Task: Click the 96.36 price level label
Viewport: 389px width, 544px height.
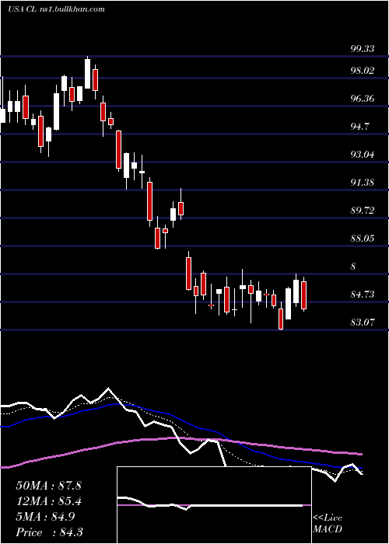Action: point(363,99)
